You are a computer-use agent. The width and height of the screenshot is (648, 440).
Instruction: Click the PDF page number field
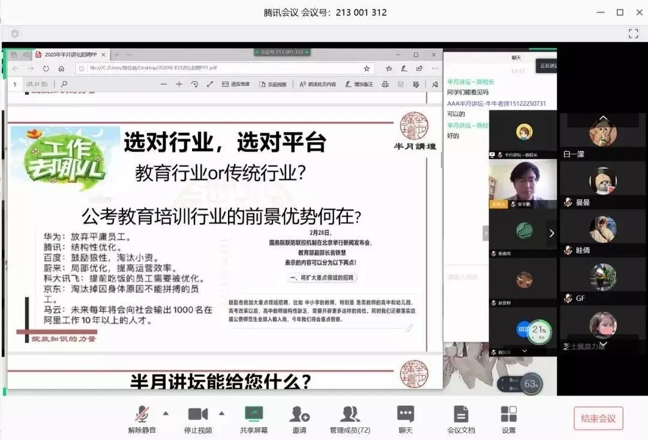point(15,85)
